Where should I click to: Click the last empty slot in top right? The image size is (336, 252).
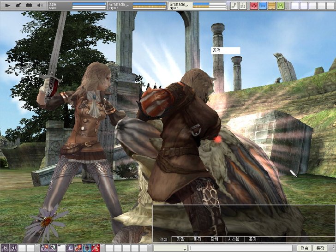click(330, 6)
